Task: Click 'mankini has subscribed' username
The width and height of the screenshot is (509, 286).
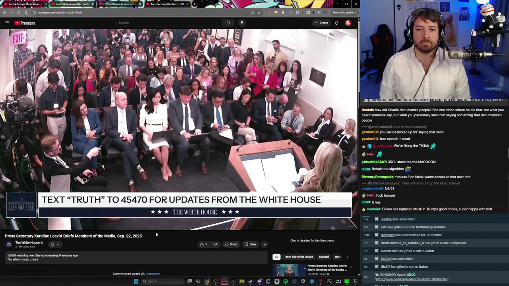Action: pos(386,219)
